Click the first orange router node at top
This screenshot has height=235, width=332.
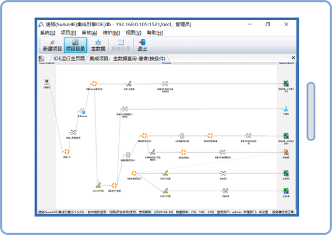click(94, 84)
